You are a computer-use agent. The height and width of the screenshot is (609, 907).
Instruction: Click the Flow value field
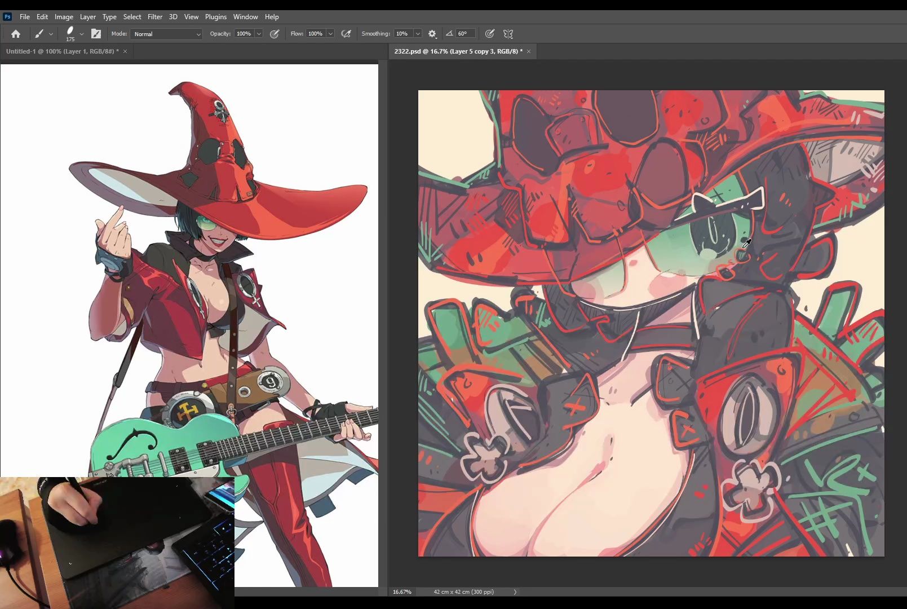click(x=316, y=34)
